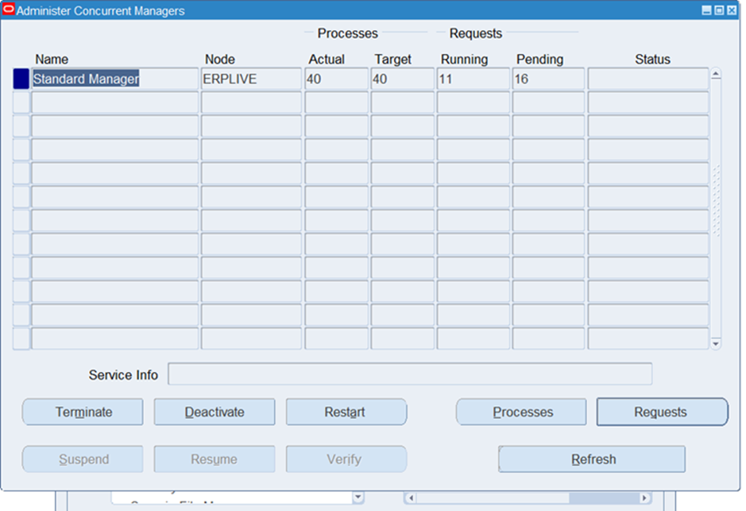Open the Processes view
The image size is (746, 511).
521,412
